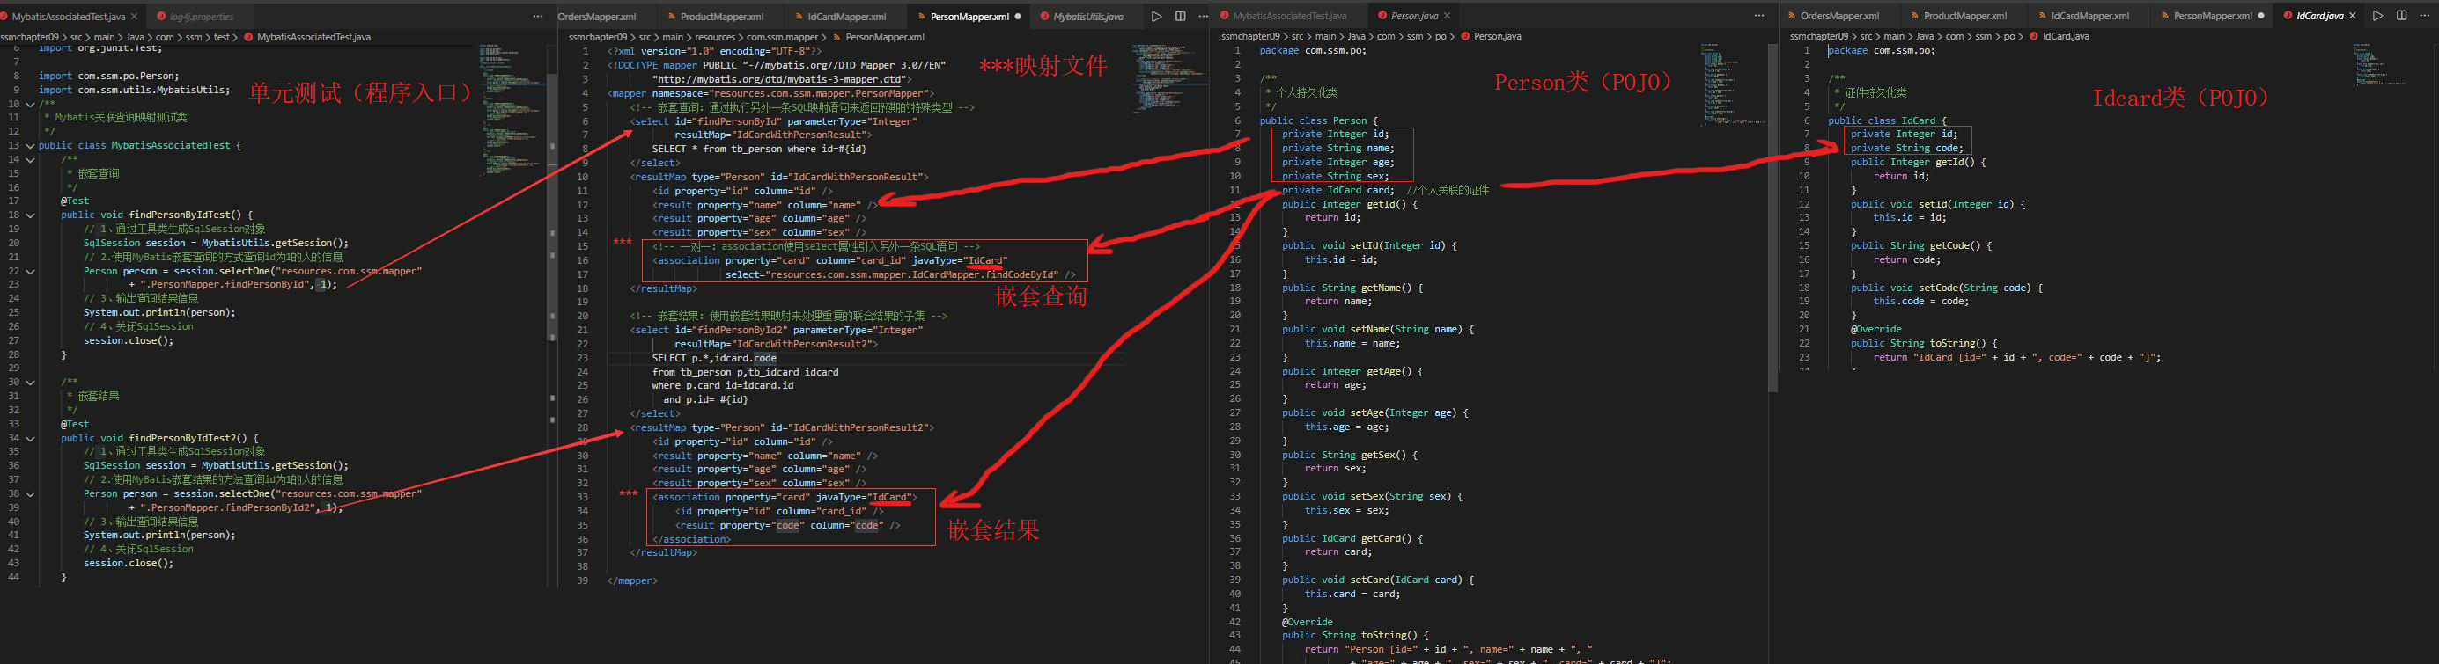Collapse class MybatisAssociatedTest at line 13
Image resolution: width=2439 pixels, height=664 pixels.
[x=30, y=146]
